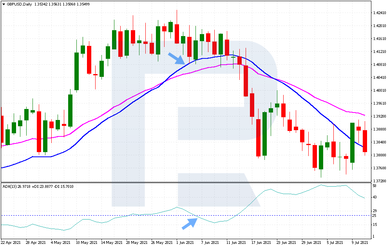Click the 25 level label on ADX scale
Image resolution: width=389 pixels, height=247 pixels.
374,216
